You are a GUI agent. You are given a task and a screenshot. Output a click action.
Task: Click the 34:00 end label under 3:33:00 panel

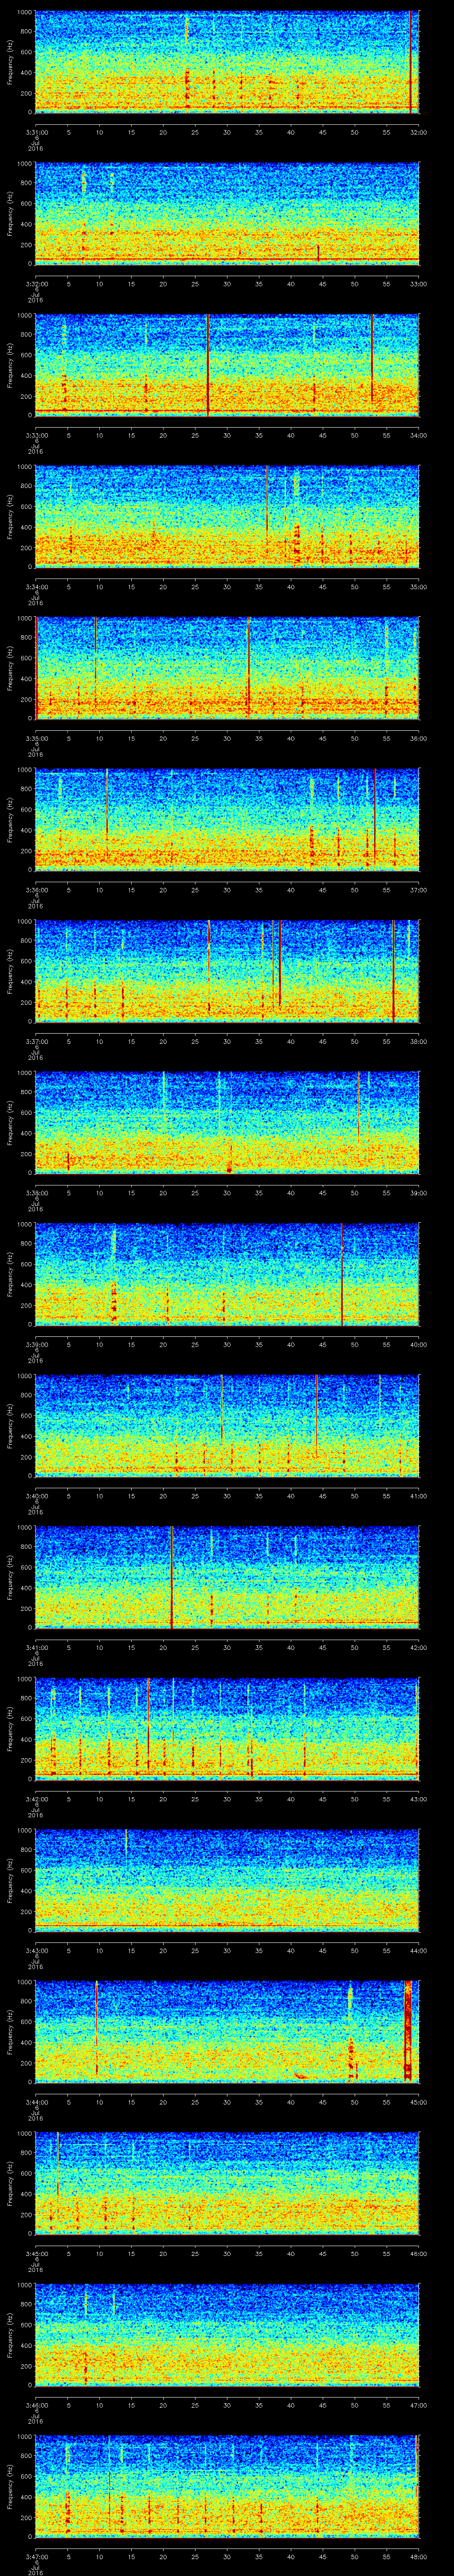pos(418,435)
